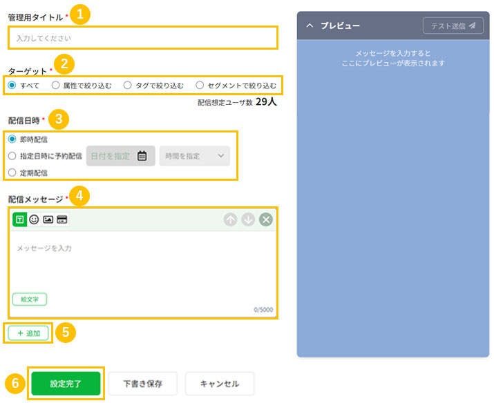Select セグメントで絞り込む radio option

click(x=200, y=86)
